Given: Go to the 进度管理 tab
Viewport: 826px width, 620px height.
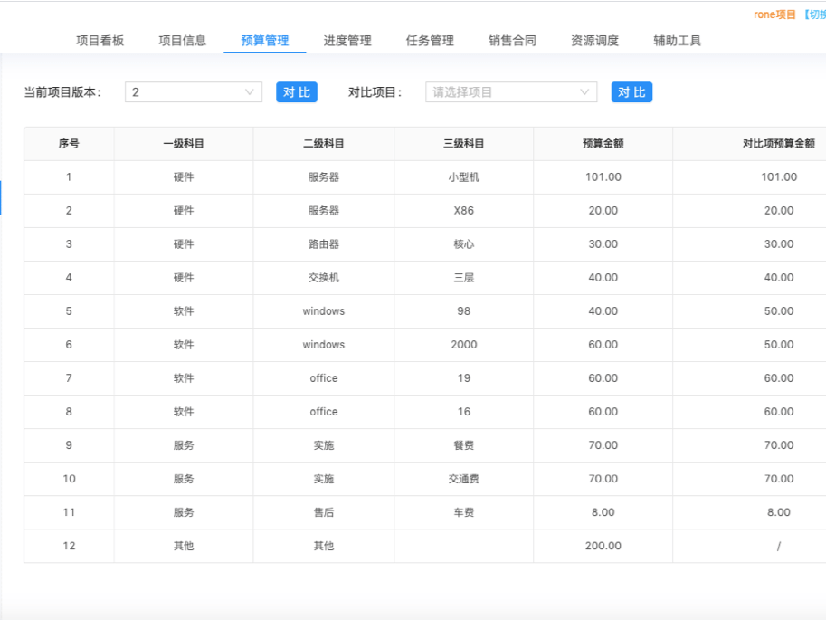Looking at the screenshot, I should 347,41.
